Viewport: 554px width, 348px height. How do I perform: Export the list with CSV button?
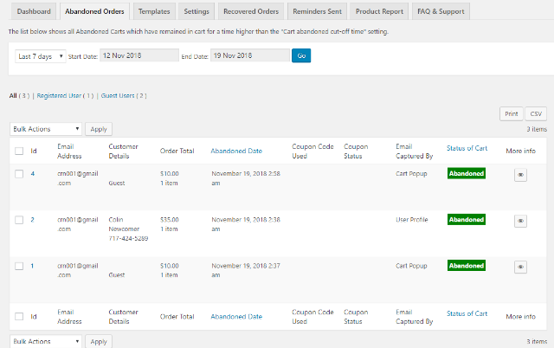(536, 113)
